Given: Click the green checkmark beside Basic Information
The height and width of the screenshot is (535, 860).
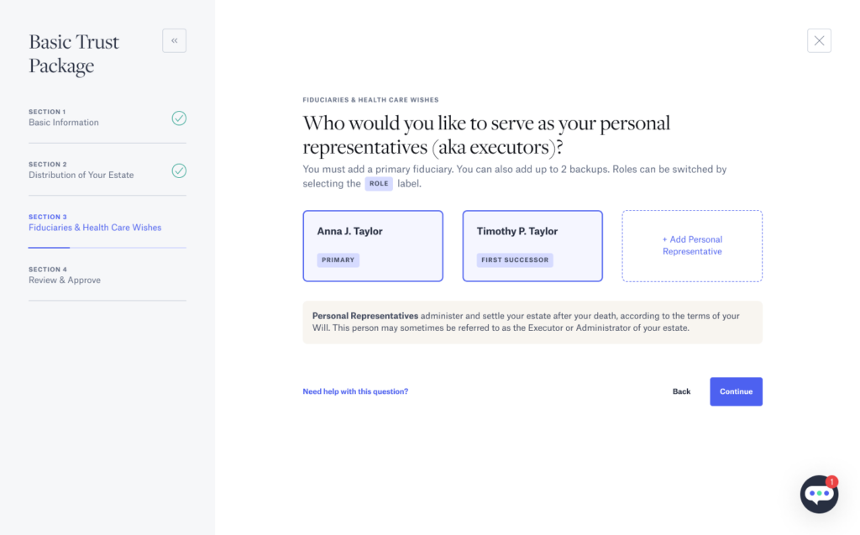Looking at the screenshot, I should point(179,118).
